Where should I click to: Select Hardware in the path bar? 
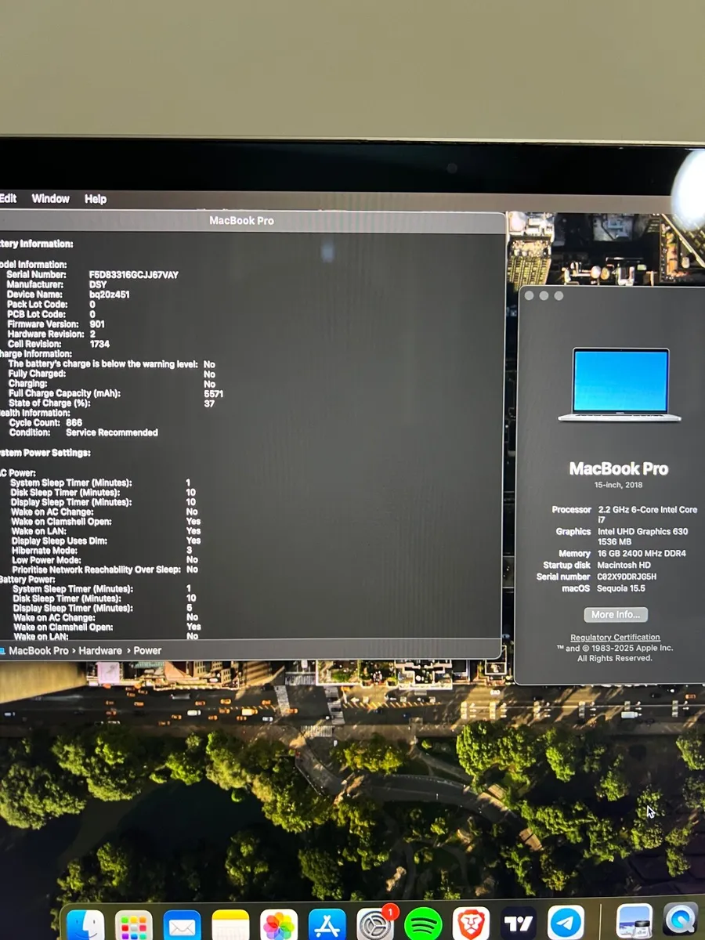coord(100,651)
